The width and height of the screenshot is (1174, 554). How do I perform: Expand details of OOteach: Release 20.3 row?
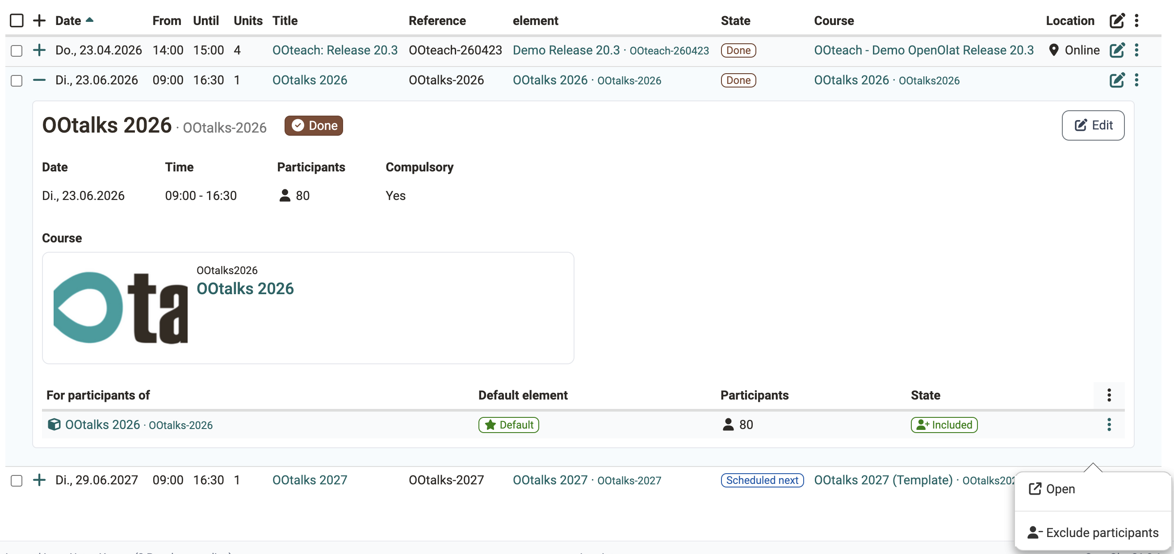[x=39, y=50]
